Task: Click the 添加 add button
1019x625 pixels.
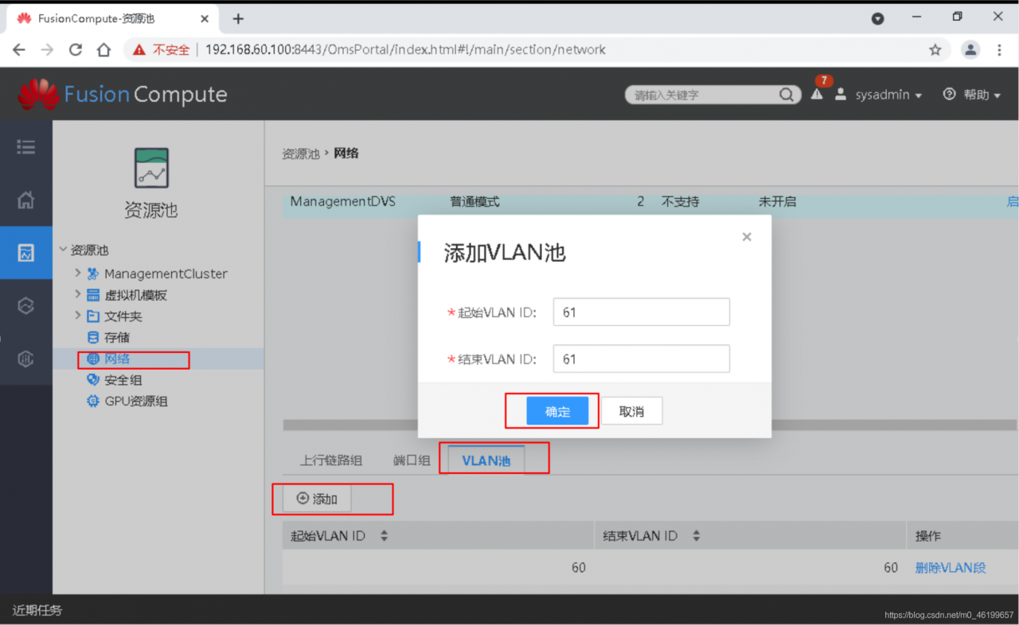Action: [x=317, y=499]
